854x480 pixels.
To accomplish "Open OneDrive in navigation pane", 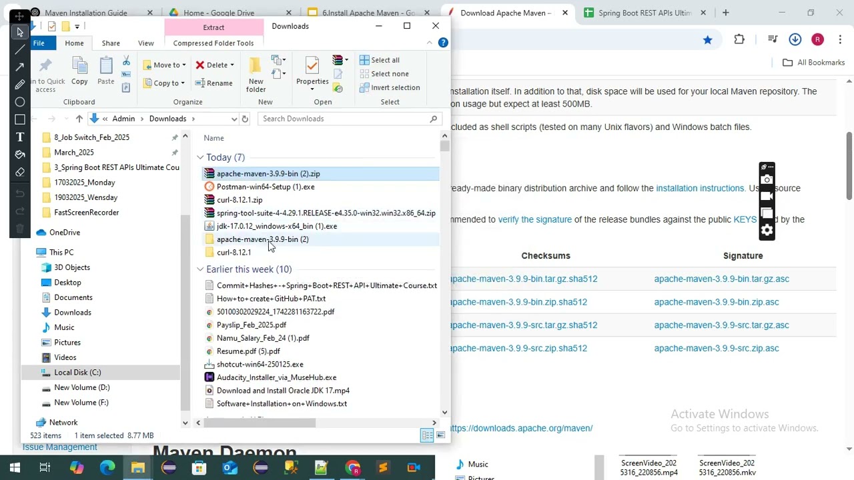I will click(x=65, y=233).
